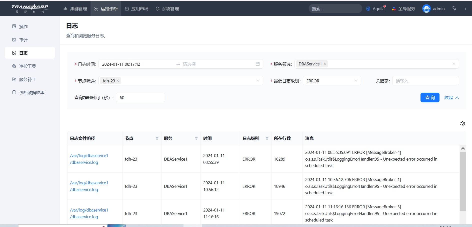The width and height of the screenshot is (472, 227).
Task: Open 服务补丁 in sidebar
Action: click(x=30, y=79)
